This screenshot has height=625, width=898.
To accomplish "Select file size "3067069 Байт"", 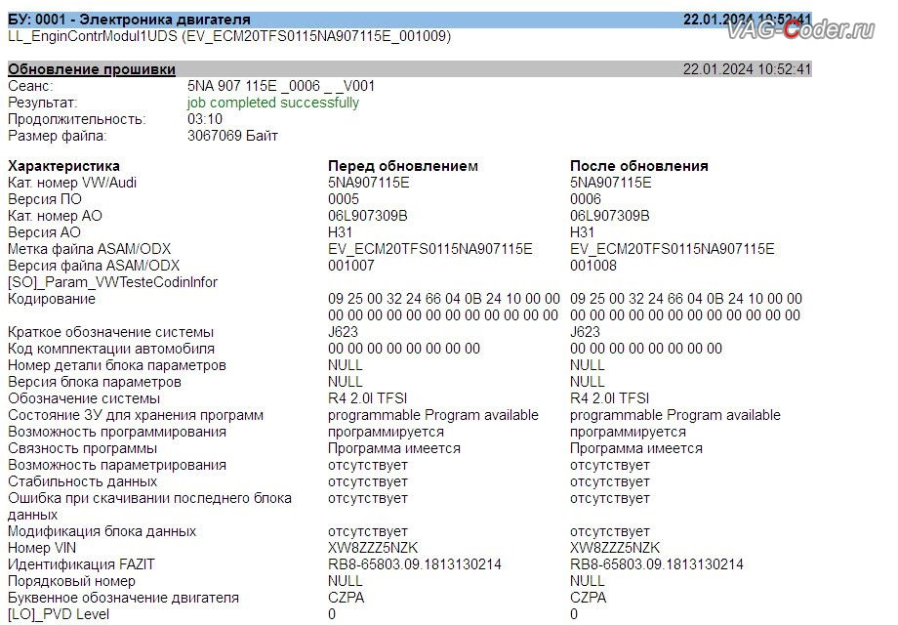I will point(232,136).
